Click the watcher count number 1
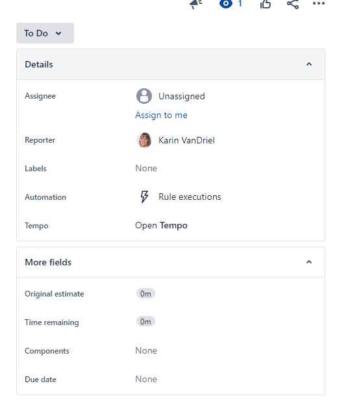This screenshot has height=399, width=337. pos(240,3)
